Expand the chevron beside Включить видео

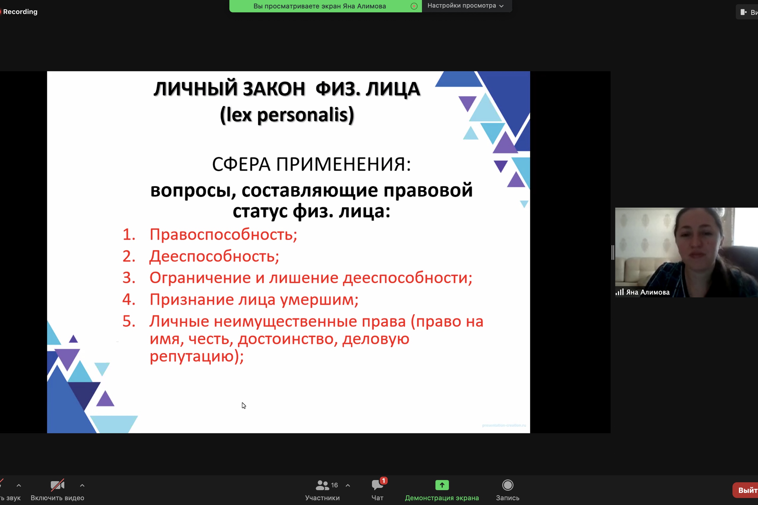click(82, 485)
